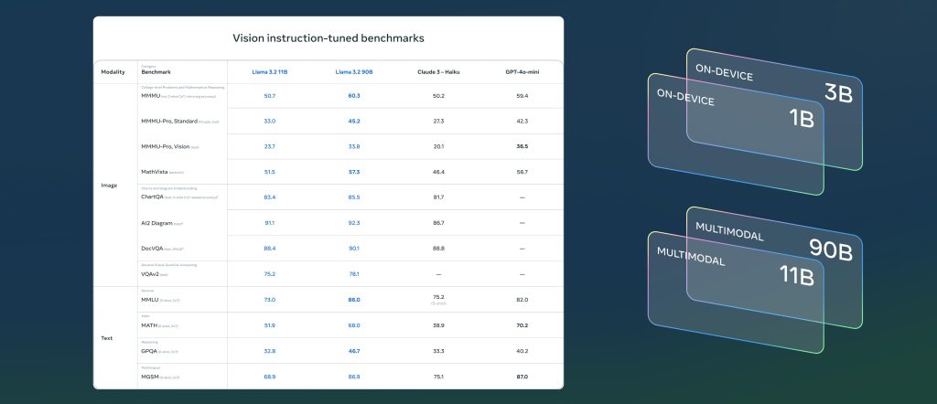The image size is (937, 404).
Task: Select the DocVQA score 90.1
Action: [x=354, y=249]
